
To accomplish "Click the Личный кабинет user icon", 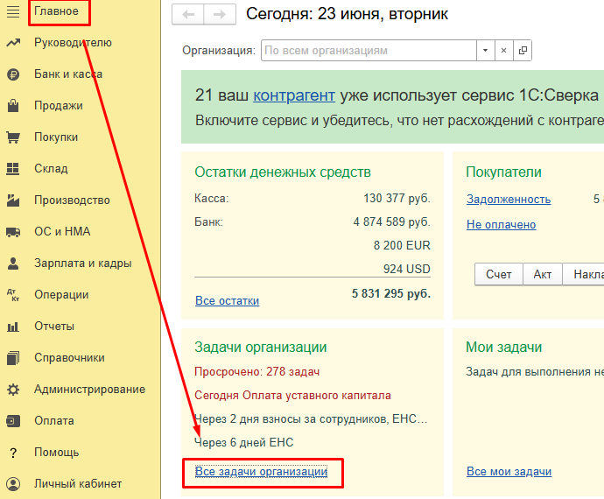I will 13,484.
